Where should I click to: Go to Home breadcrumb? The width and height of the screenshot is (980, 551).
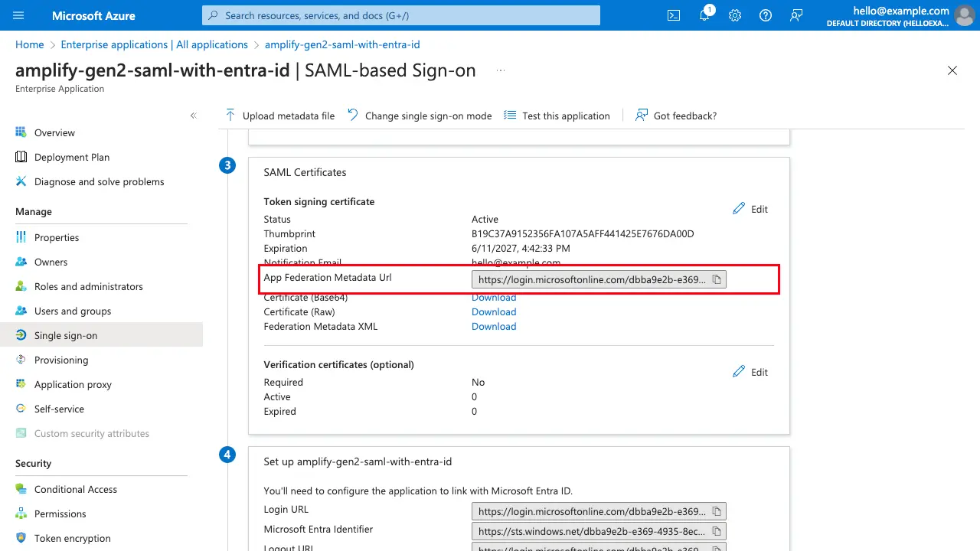coord(30,44)
